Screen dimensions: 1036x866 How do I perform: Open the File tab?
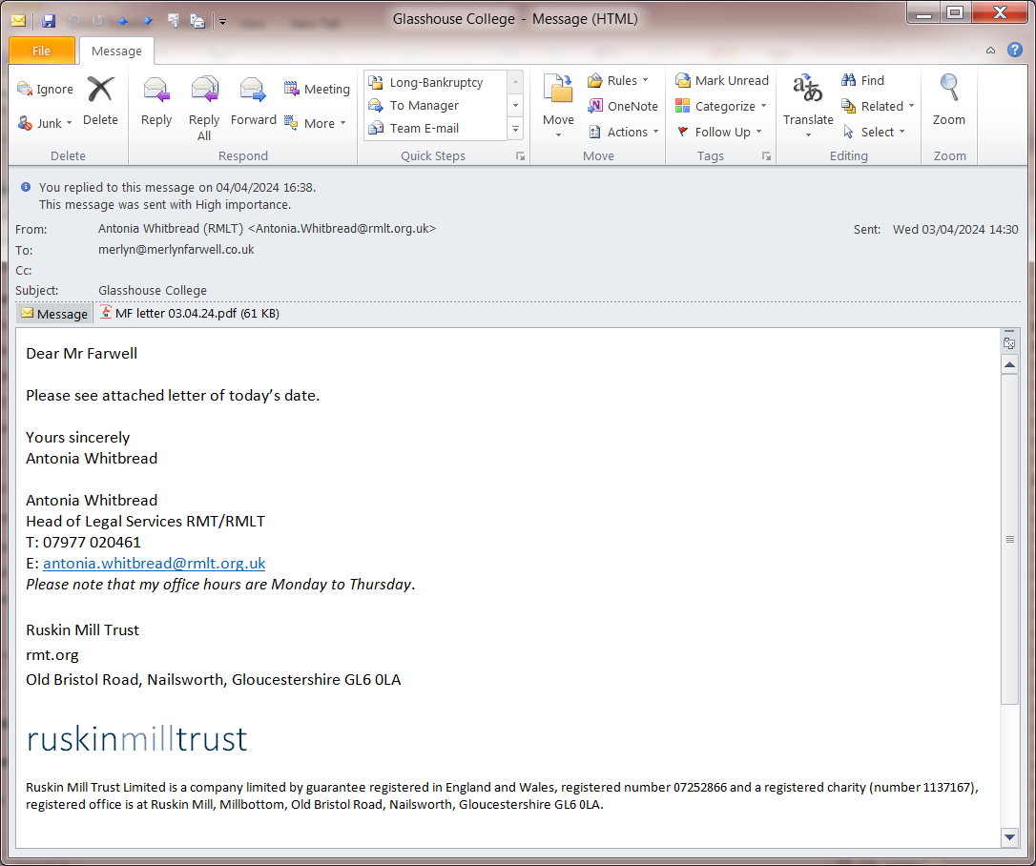(x=42, y=51)
